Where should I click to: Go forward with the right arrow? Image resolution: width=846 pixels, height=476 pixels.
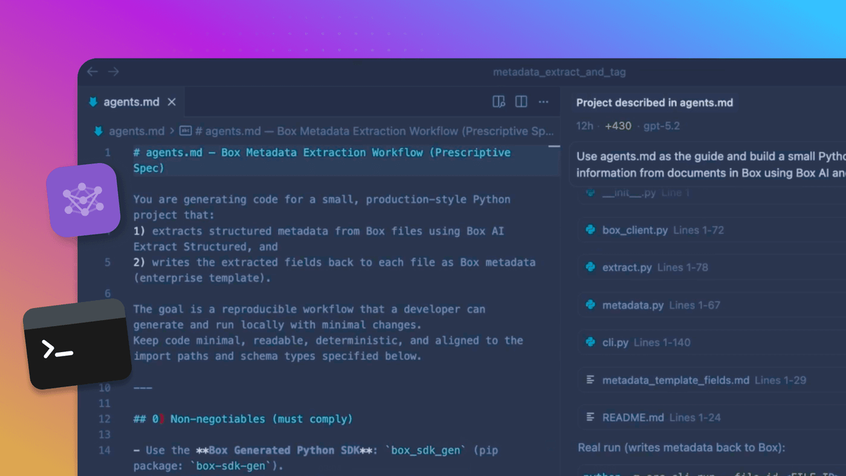point(114,72)
